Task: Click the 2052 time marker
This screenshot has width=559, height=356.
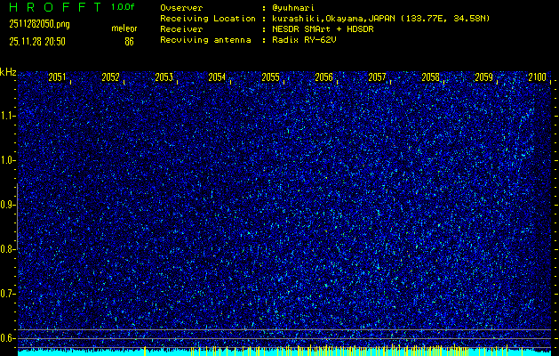Action: [110, 77]
